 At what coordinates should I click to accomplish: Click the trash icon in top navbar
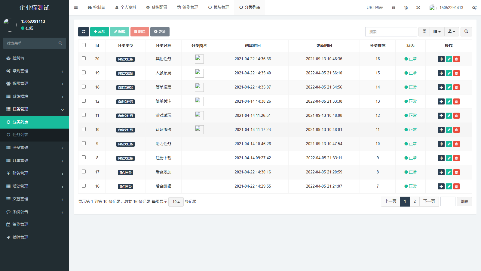394,8
